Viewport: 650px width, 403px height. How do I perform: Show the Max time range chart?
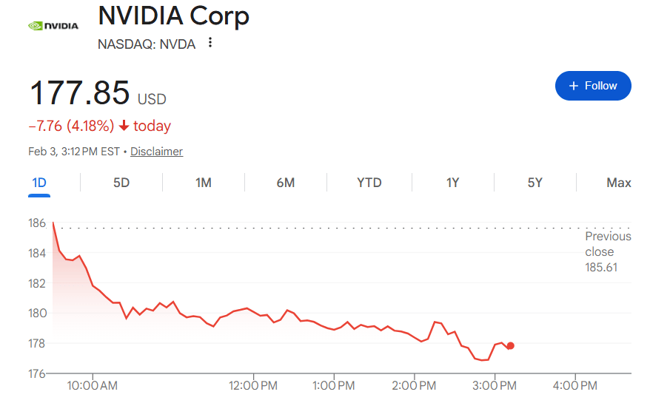618,183
